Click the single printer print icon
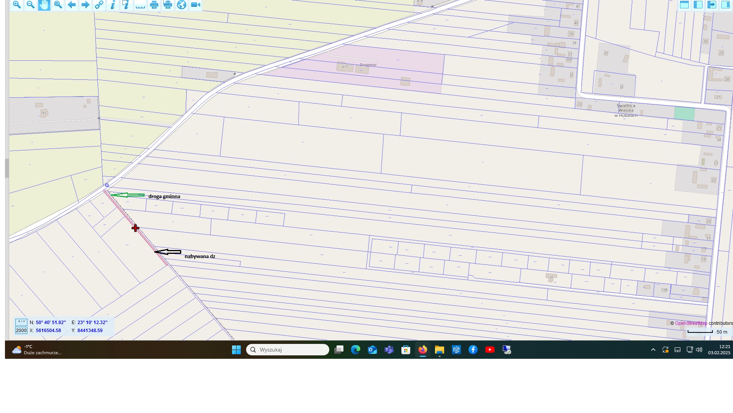Viewport: 733px width, 413px height. [154, 5]
